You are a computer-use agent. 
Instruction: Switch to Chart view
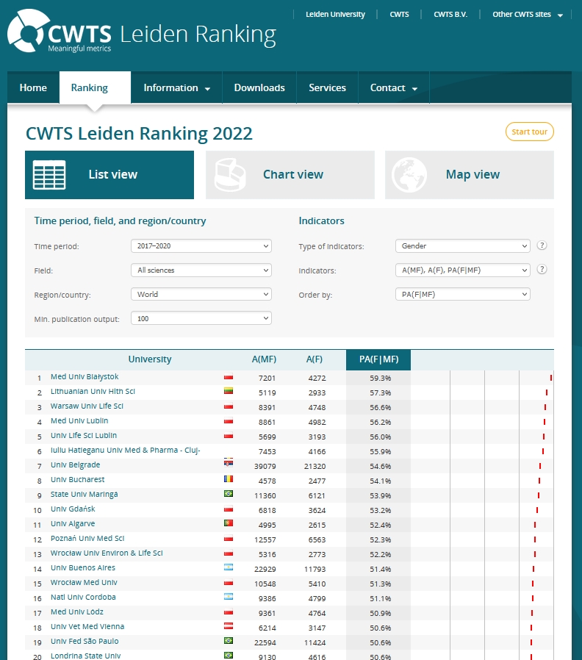click(x=290, y=175)
